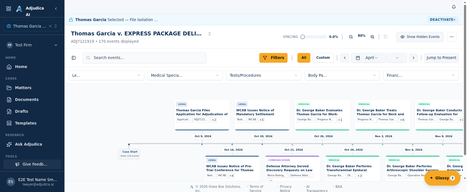Screen dimensions: 467x192
Task: Expand +5 tags on Mandatory Settlement card
Action: pos(262,120)
